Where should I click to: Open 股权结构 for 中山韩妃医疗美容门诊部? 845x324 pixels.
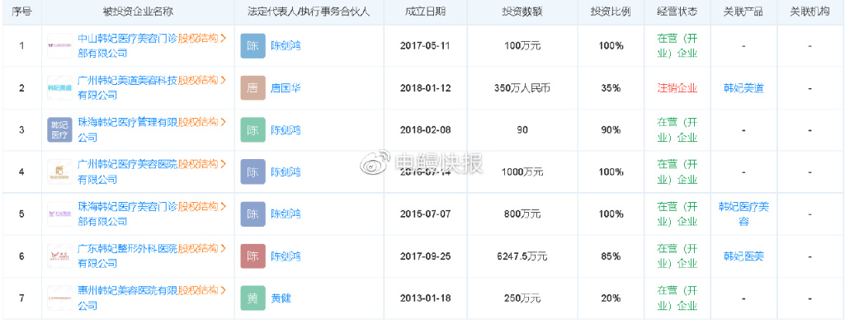pos(202,39)
